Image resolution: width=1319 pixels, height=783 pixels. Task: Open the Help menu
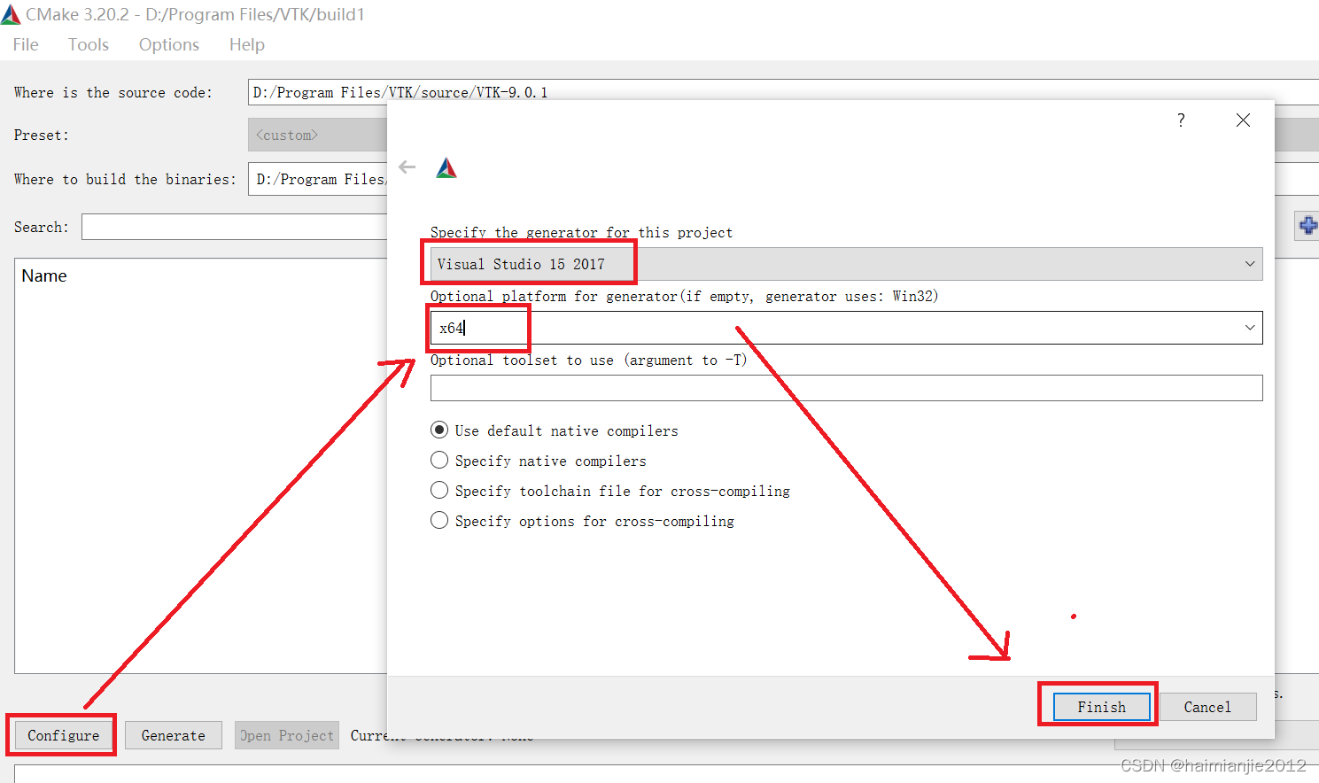click(246, 44)
